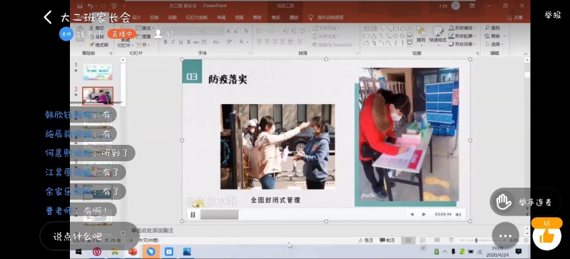Open 快速样式 Quick Styles gallery
The image size is (570, 259).
438,34
